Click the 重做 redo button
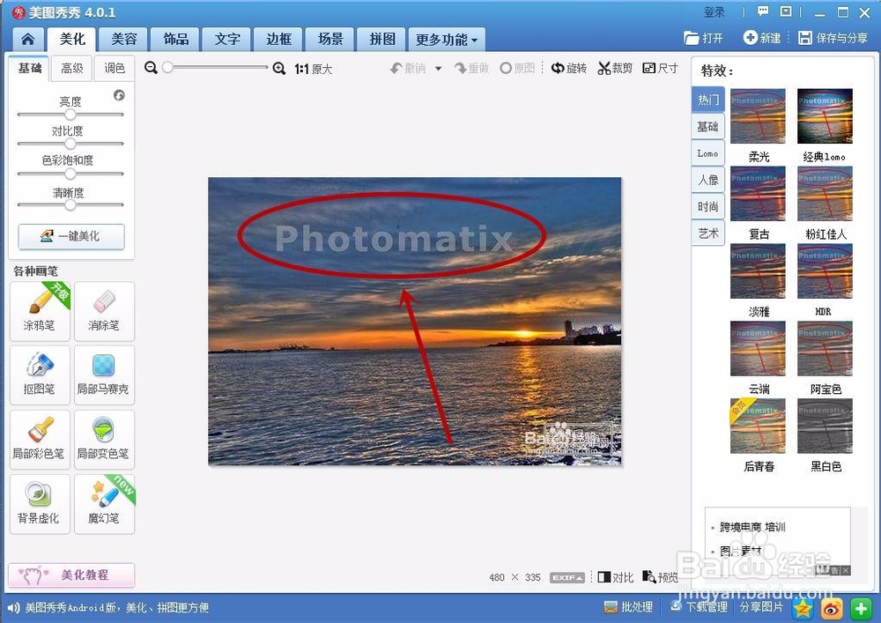Screen dimensions: 881x623 (472, 68)
